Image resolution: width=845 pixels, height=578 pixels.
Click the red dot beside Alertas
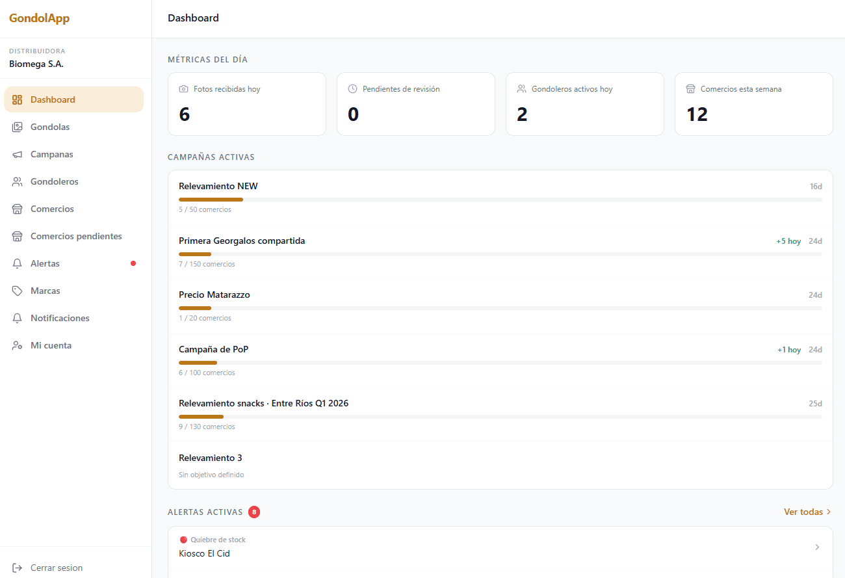133,263
